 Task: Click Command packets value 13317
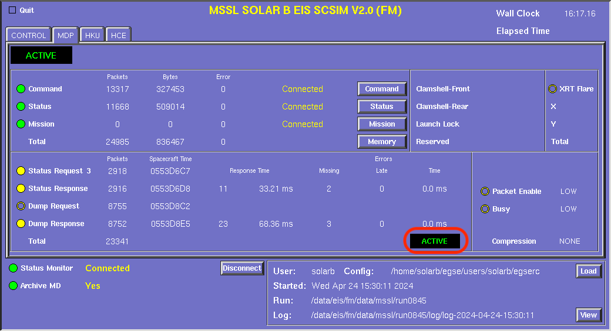click(x=117, y=89)
